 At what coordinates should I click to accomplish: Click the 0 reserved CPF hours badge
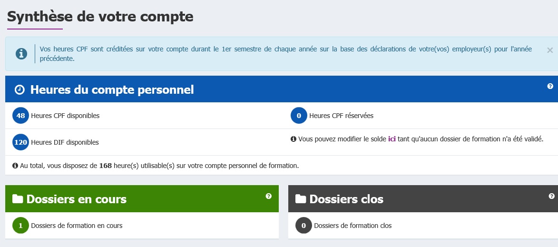(299, 116)
